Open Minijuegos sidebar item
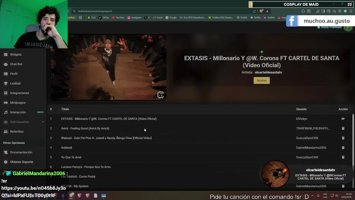Viewport: 355px width, 200px height. 18,102
